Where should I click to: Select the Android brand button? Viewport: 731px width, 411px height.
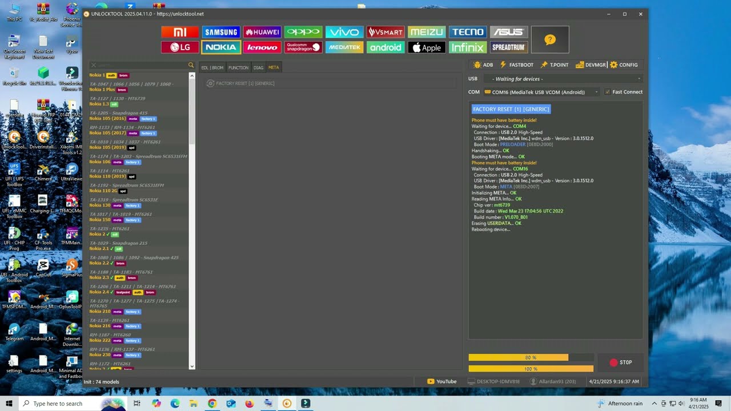coord(385,47)
